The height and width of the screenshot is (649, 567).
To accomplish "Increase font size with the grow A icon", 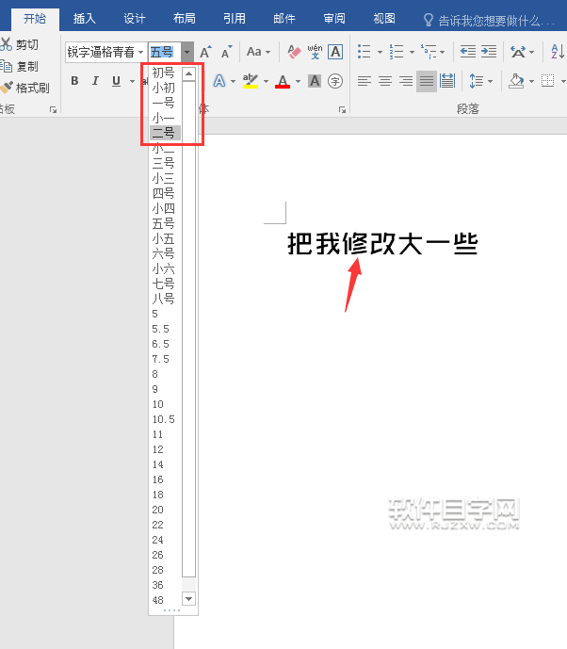I will [x=205, y=52].
